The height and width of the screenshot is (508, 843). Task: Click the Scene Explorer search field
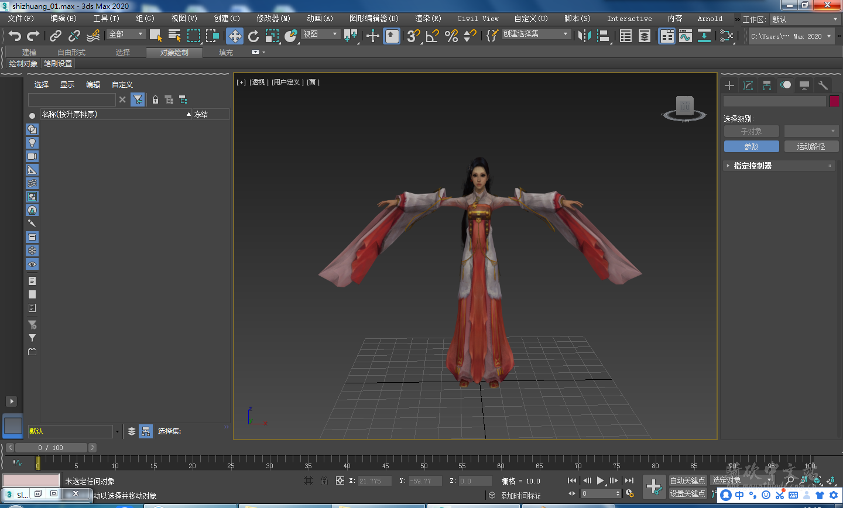click(x=72, y=99)
